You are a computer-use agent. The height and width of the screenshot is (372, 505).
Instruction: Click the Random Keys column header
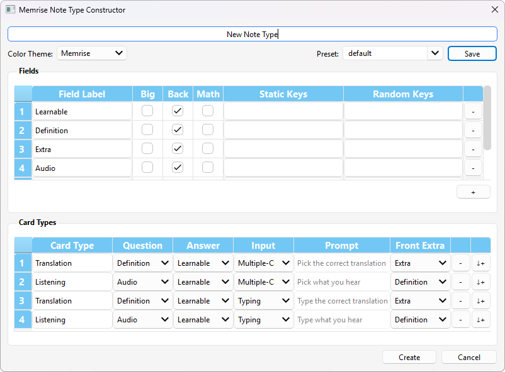coord(403,94)
